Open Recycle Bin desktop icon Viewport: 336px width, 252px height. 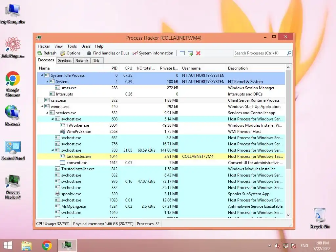[x=320, y=218]
